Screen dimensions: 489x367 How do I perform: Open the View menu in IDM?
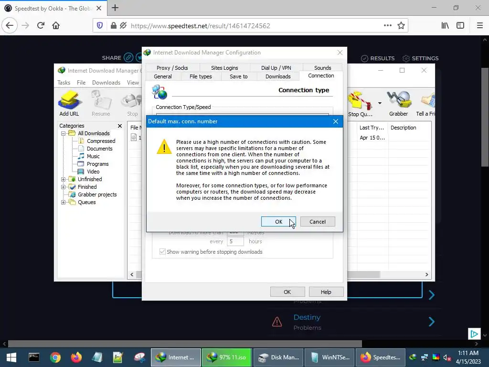(133, 82)
